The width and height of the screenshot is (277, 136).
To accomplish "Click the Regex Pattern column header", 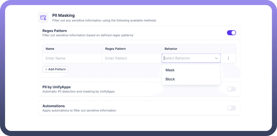I will (115, 49).
